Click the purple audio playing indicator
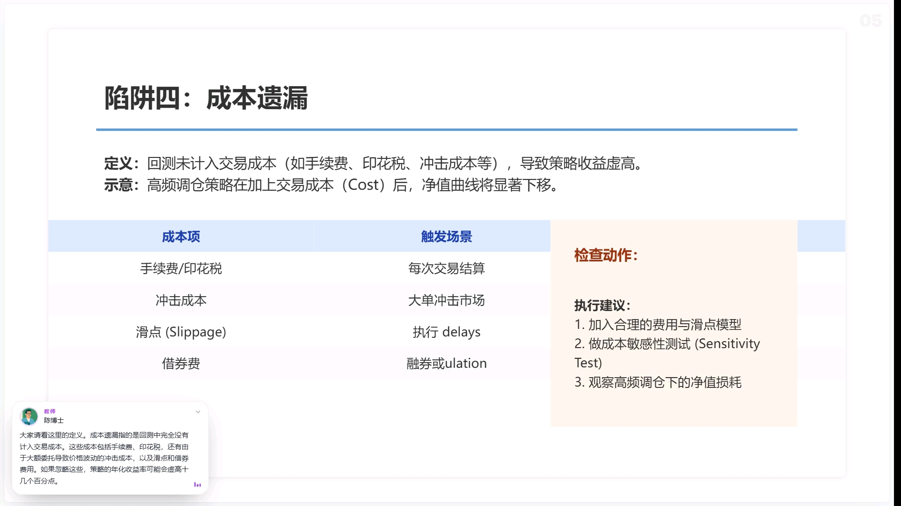Screen dimensions: 901x506 [198, 484]
